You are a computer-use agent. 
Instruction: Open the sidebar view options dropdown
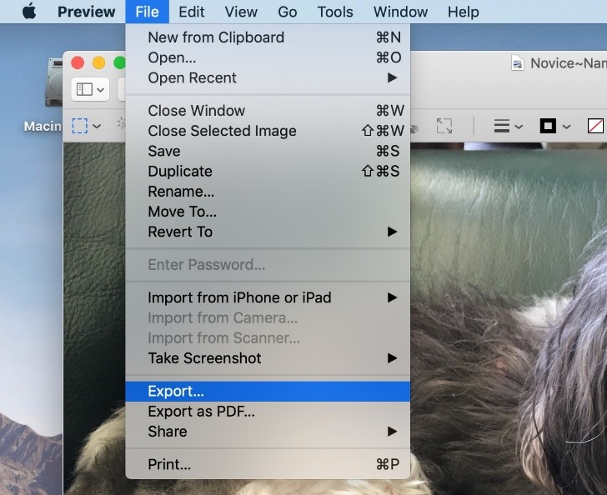pyautogui.click(x=90, y=89)
